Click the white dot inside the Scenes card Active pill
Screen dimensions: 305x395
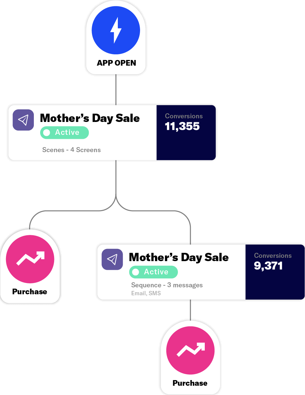click(x=47, y=133)
